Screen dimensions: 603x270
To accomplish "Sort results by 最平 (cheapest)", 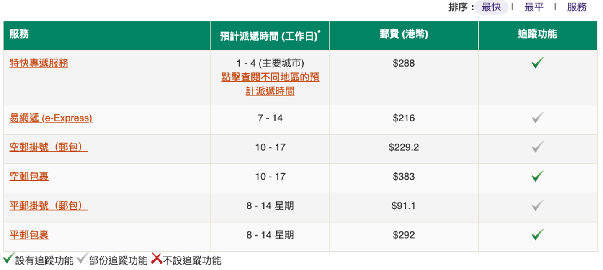I will 534,7.
